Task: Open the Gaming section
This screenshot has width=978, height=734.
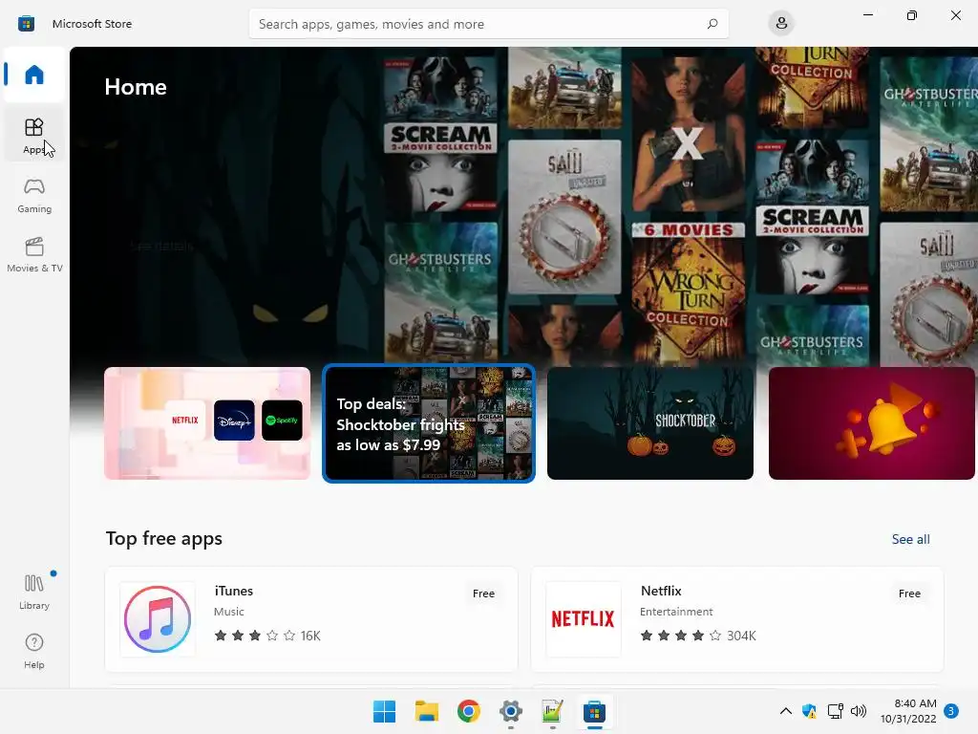Action: click(x=34, y=195)
